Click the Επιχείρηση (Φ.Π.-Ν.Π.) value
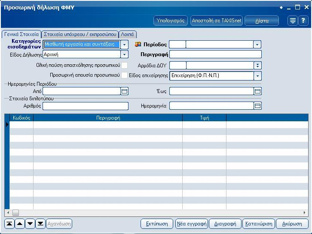The image size is (312, 234). (x=212, y=76)
